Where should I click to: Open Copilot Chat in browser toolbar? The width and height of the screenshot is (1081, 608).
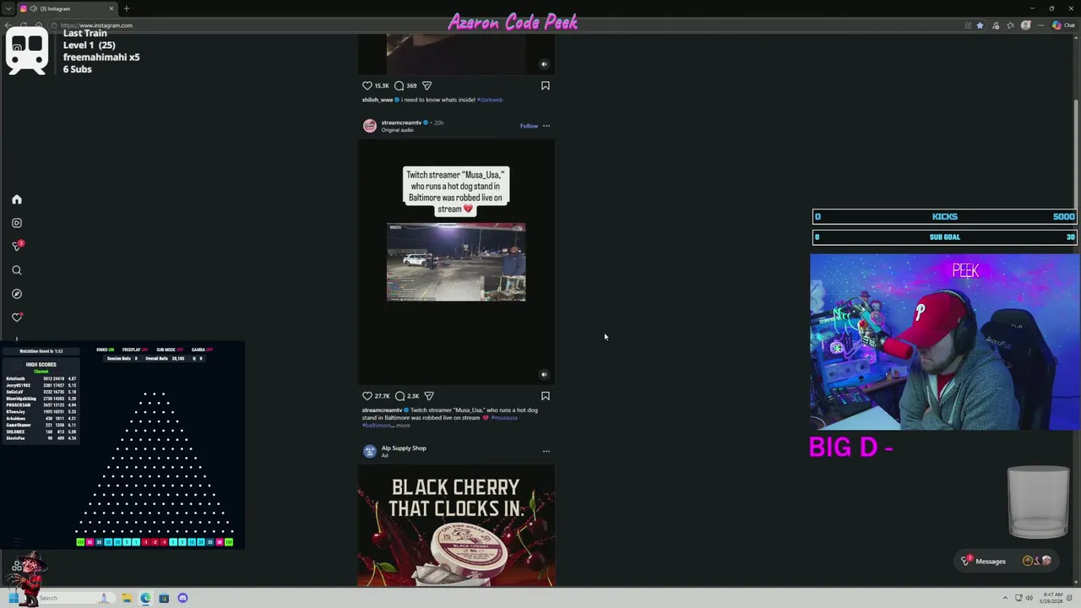[x=1063, y=25]
